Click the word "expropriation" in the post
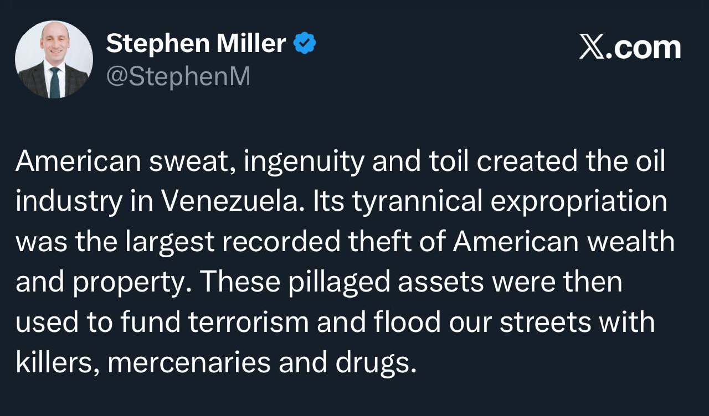The width and height of the screenshot is (709, 416). click(579, 202)
